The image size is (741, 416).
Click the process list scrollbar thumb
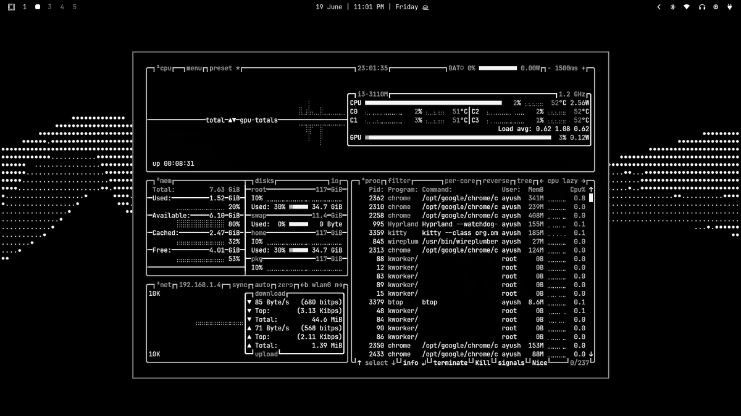(591, 198)
